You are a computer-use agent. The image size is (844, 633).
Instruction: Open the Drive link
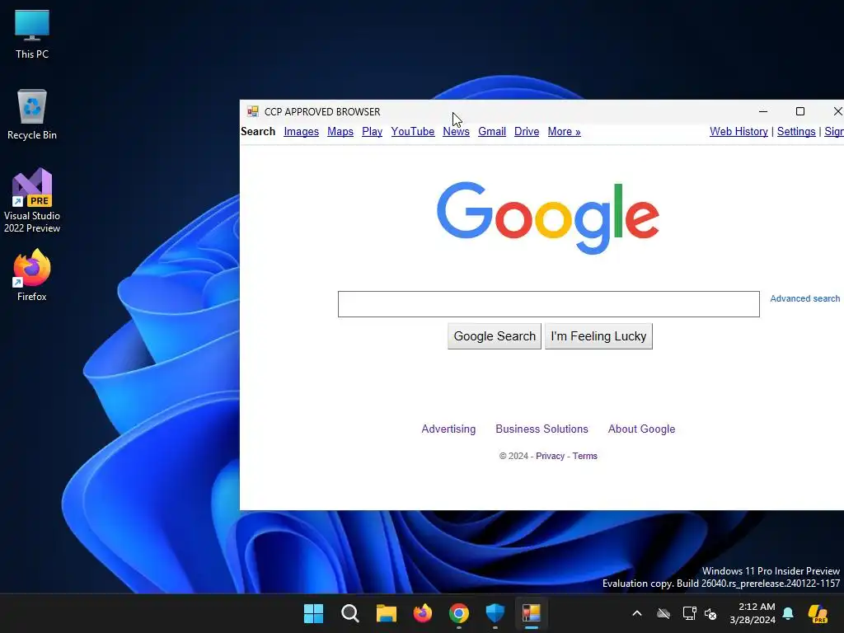527,132
